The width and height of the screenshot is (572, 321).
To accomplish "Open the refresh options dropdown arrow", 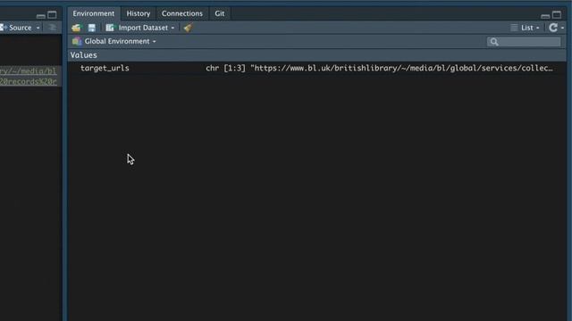I will (562, 28).
